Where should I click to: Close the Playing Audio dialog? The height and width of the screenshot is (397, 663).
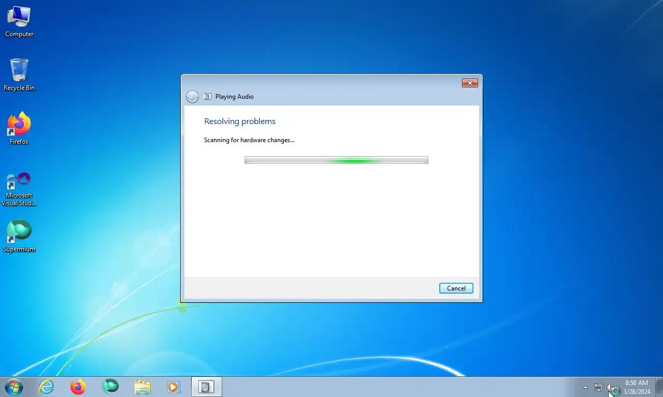click(x=469, y=83)
